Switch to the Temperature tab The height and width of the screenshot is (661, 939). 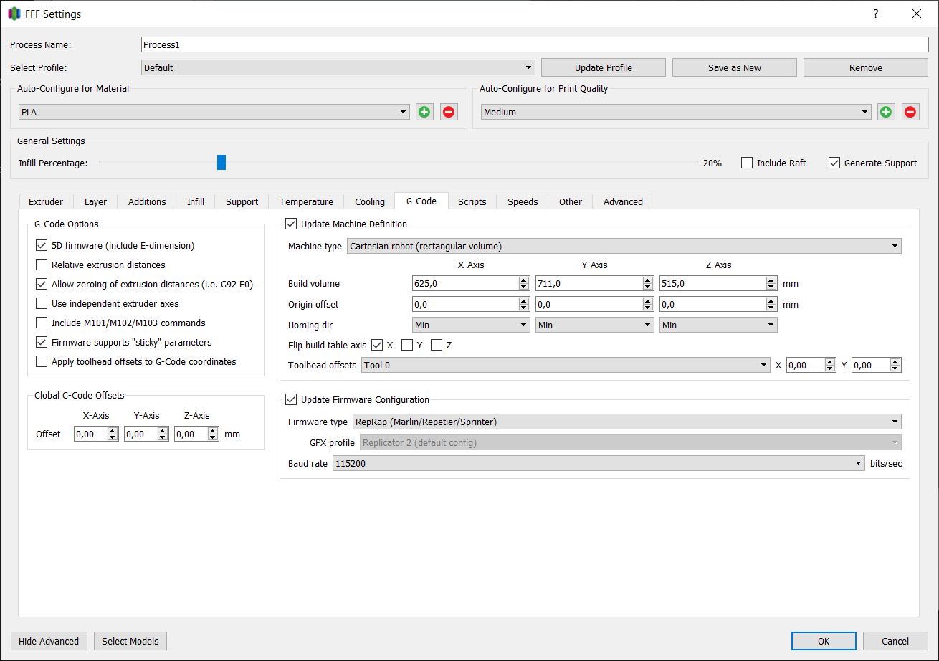[x=306, y=201]
